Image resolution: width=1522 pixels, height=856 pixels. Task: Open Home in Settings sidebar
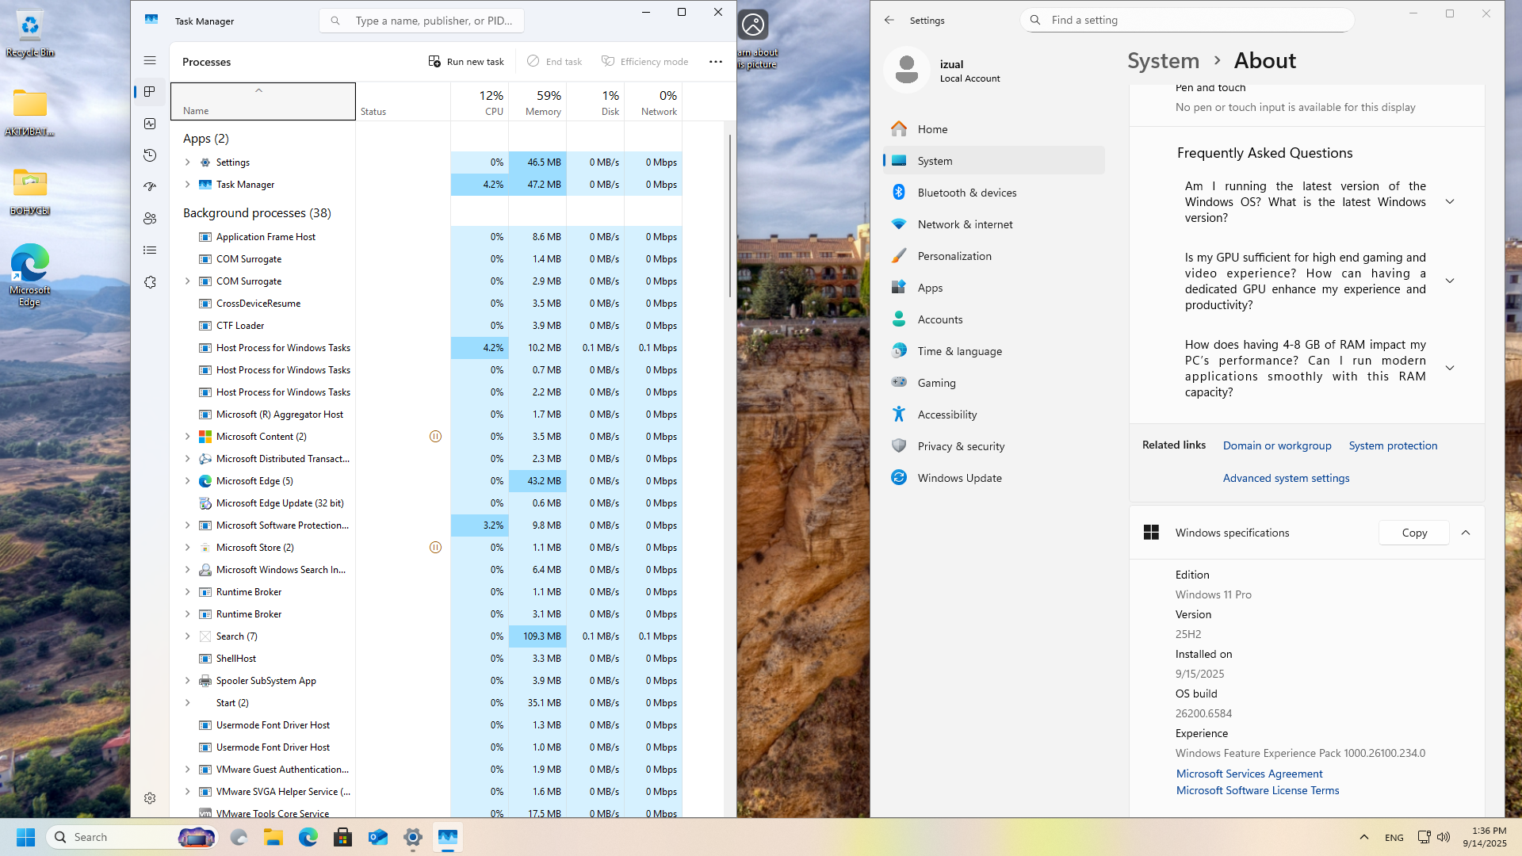pyautogui.click(x=994, y=129)
